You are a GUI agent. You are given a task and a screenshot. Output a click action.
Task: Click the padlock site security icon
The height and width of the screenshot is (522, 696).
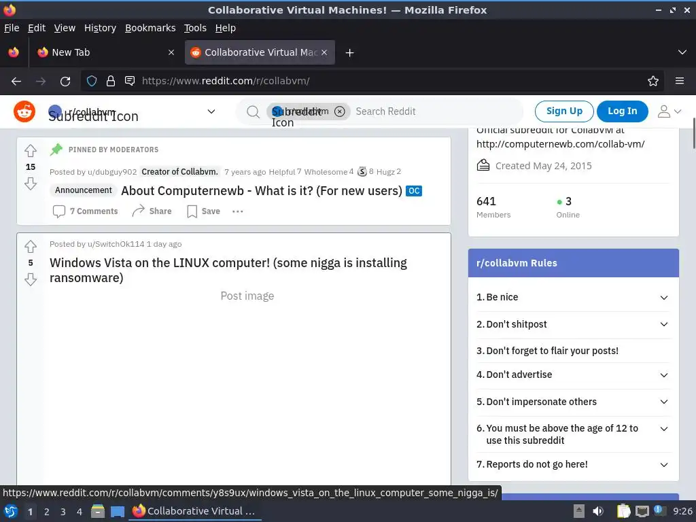click(x=111, y=81)
